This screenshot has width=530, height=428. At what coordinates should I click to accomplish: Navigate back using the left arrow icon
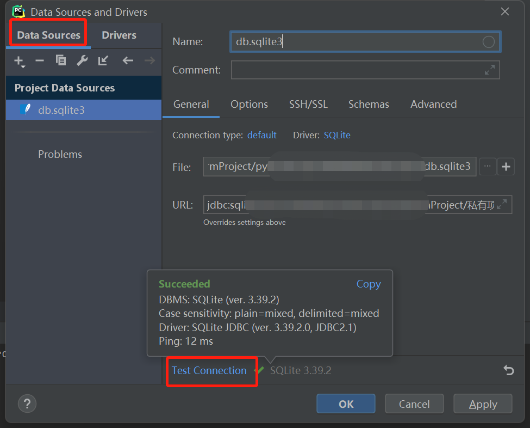(x=127, y=61)
